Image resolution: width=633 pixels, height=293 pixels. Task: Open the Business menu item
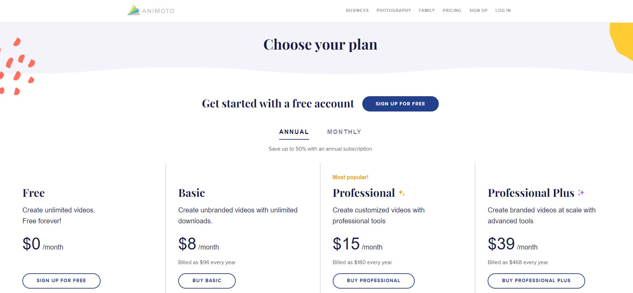[357, 11]
